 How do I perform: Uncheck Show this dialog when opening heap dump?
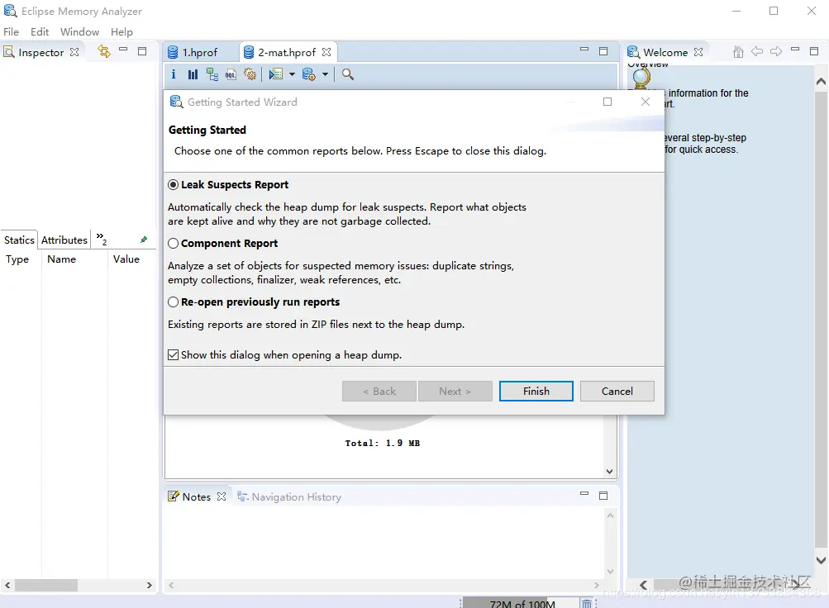point(173,355)
